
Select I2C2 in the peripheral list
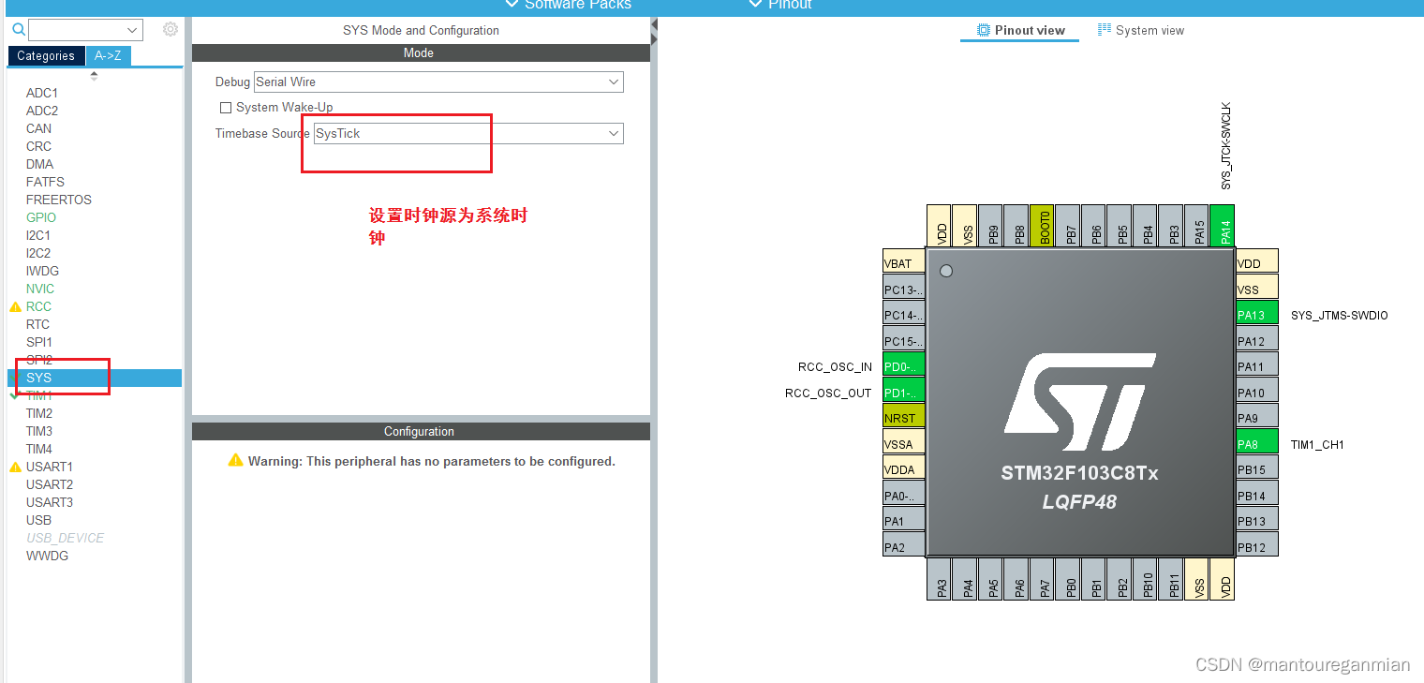pyautogui.click(x=38, y=253)
